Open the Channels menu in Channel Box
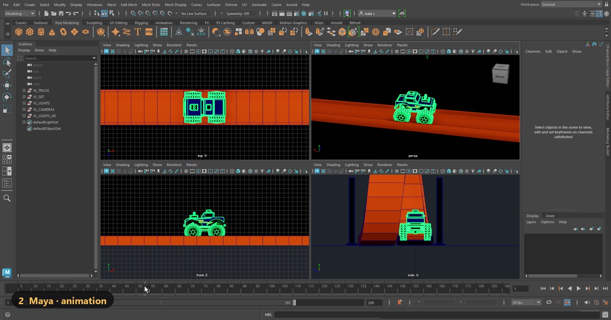 533,51
